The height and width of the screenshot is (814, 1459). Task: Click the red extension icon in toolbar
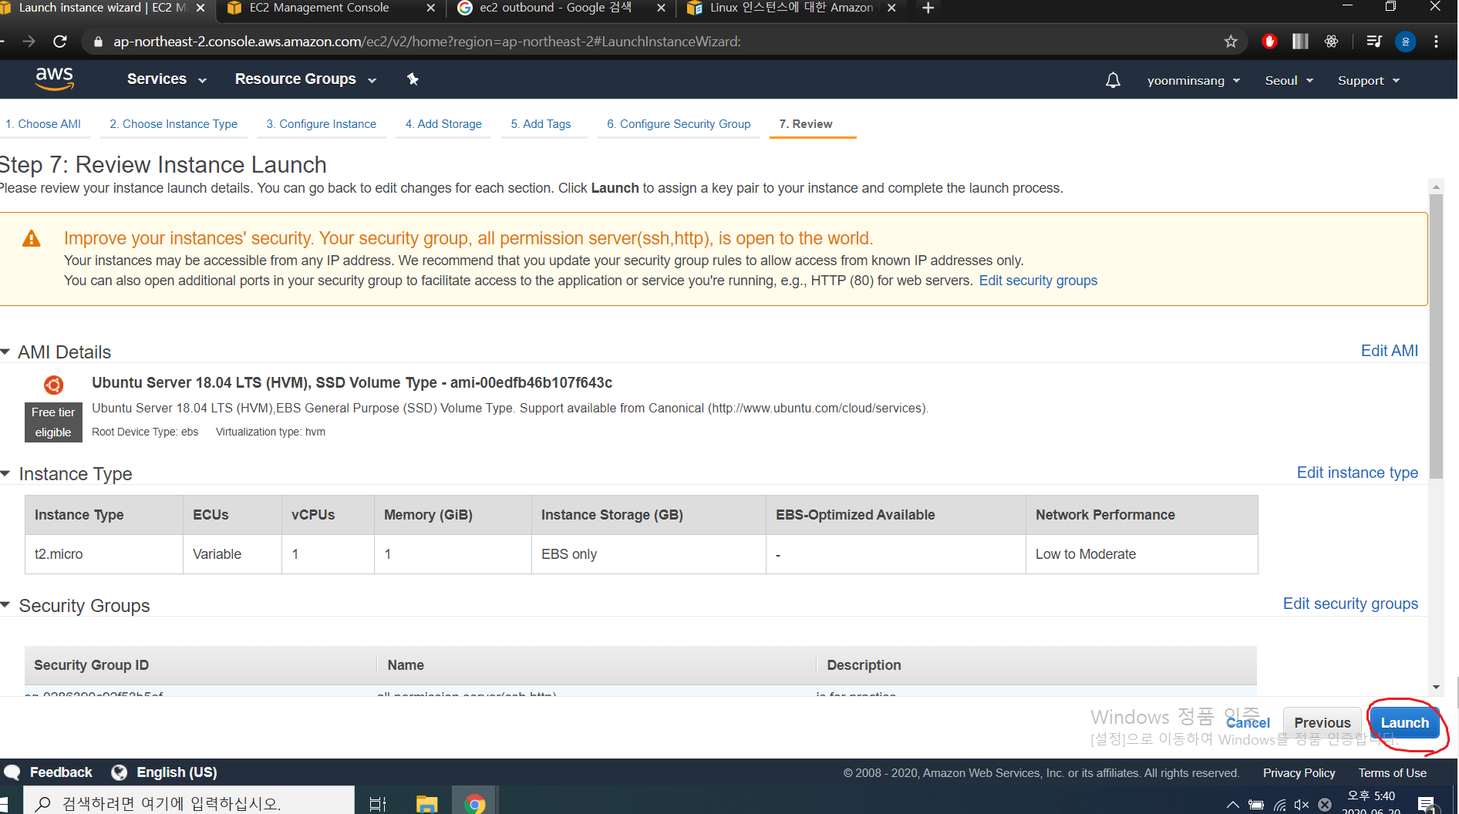pos(1269,42)
